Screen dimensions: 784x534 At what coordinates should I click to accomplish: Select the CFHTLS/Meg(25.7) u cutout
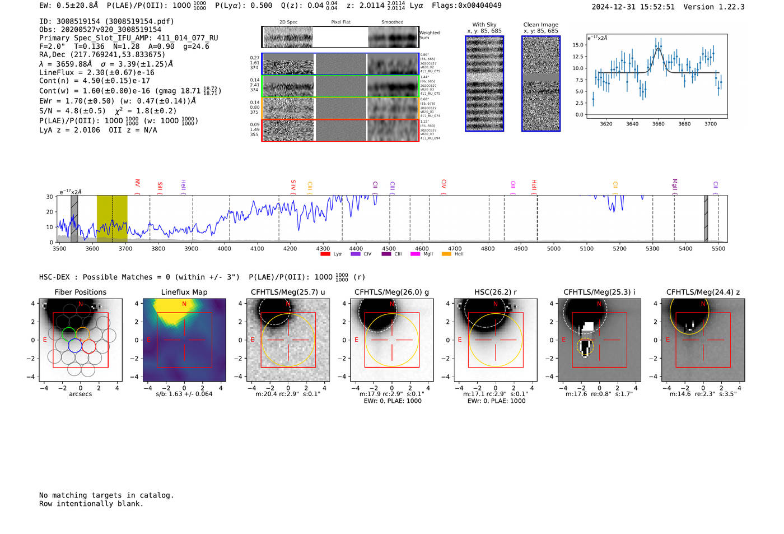[288, 340]
